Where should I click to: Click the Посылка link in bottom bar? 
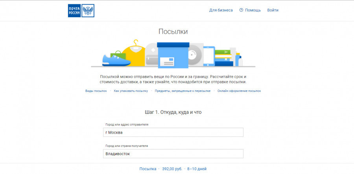coord(148,169)
